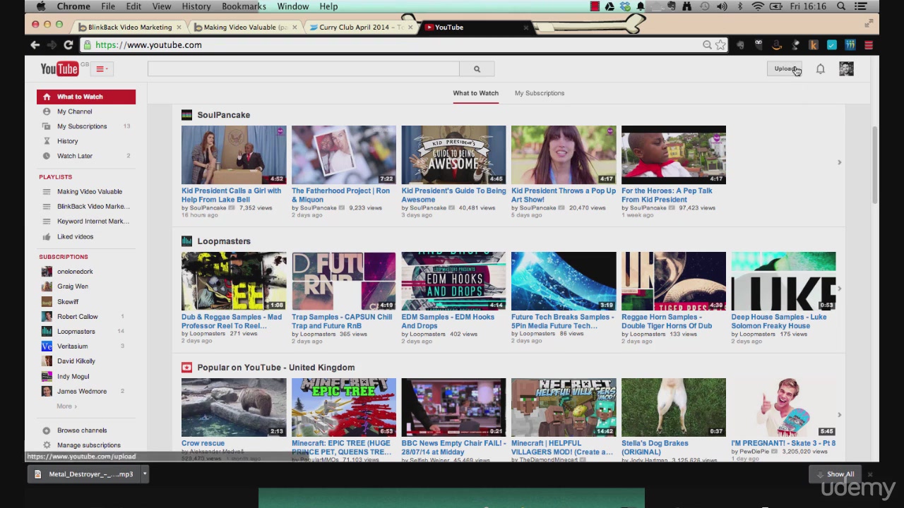Open Deep House Samples Luke Solomon title
The image size is (904, 508).
(779, 322)
